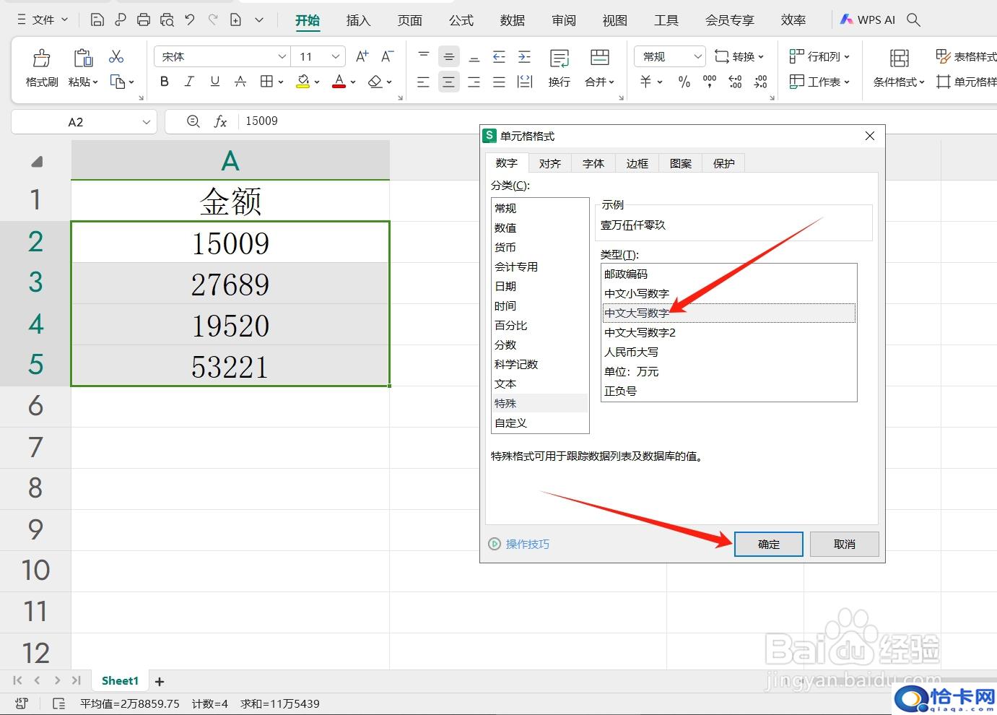Click 取消 button in dialog
The image size is (997, 715).
[845, 545]
